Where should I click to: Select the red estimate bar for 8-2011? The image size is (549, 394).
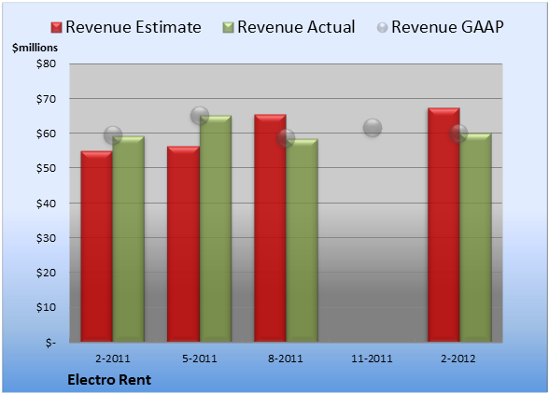click(270, 228)
